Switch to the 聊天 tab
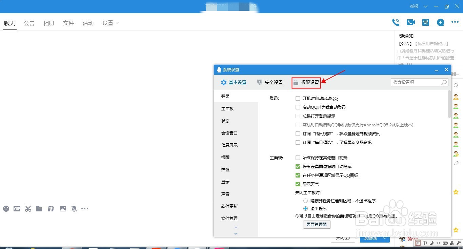The height and width of the screenshot is (249, 463). [9, 23]
